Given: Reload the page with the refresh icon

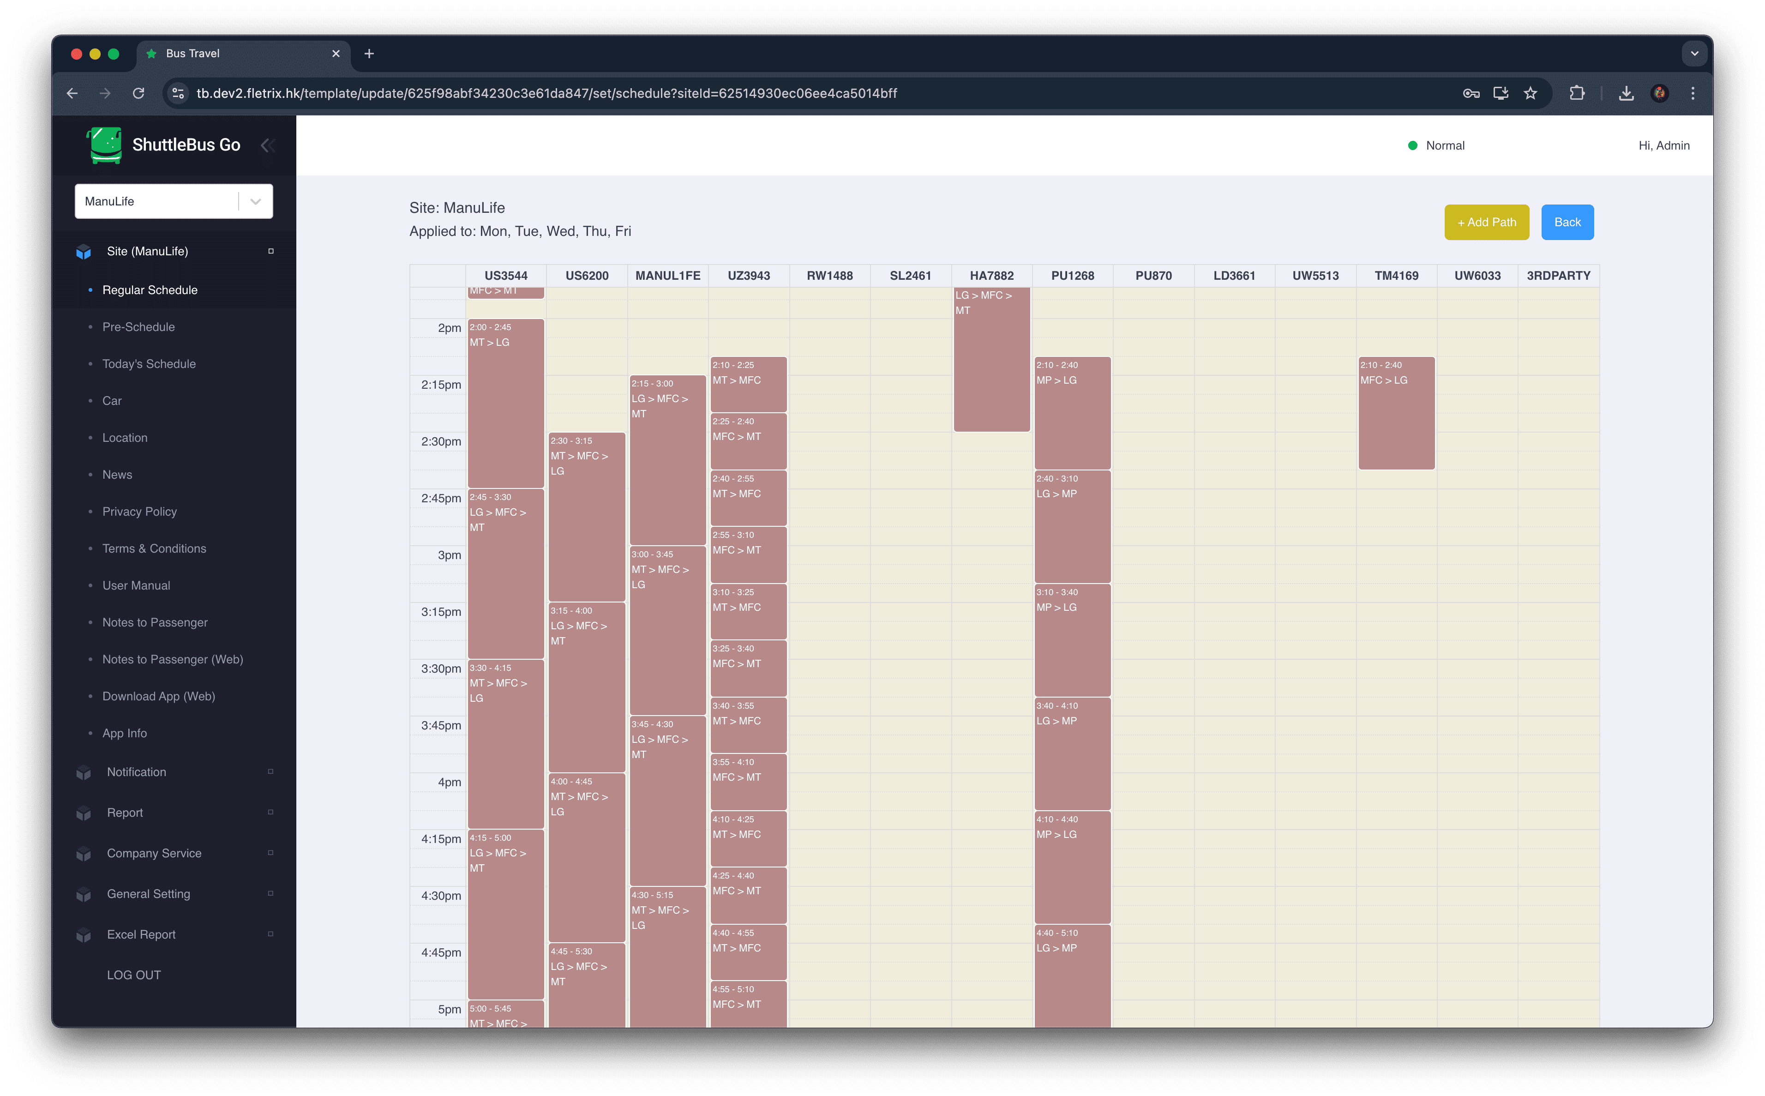Looking at the screenshot, I should pyautogui.click(x=138, y=94).
